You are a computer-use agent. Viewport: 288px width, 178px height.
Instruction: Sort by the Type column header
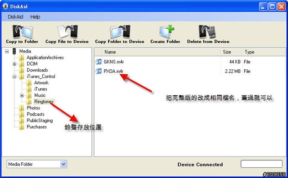click(264, 52)
